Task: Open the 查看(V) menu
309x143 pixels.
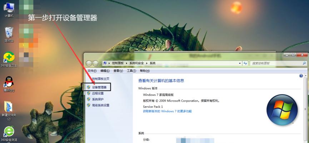Action: point(118,71)
